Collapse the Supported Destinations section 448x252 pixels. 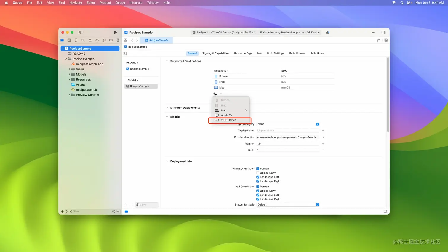[x=167, y=61]
